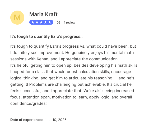The width and height of the screenshot is (149, 131).
Task: Click the fifth star in the rating
Action: 50,22
